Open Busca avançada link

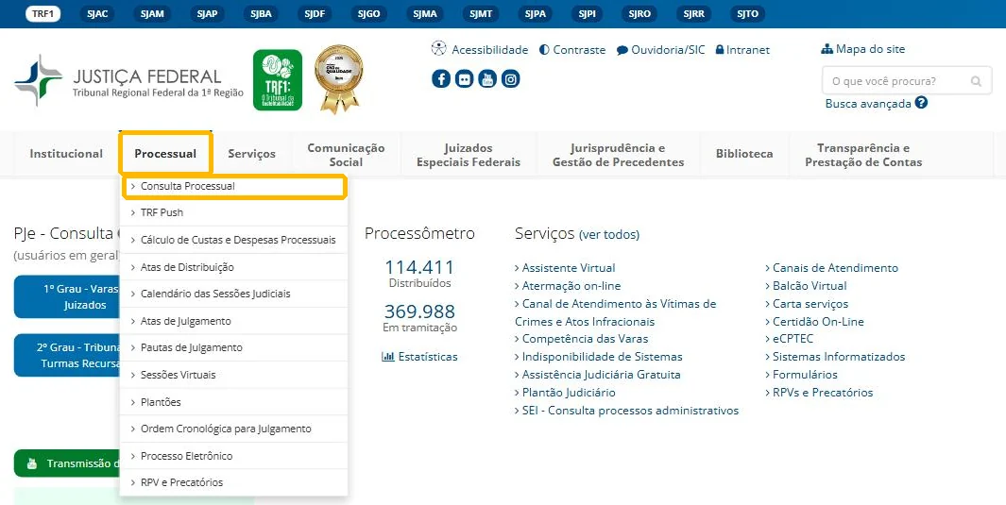[868, 103]
